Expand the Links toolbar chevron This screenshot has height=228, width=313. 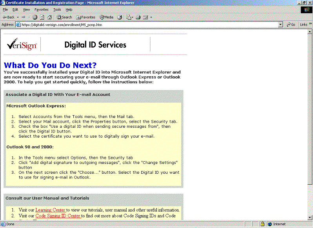[x=310, y=24]
